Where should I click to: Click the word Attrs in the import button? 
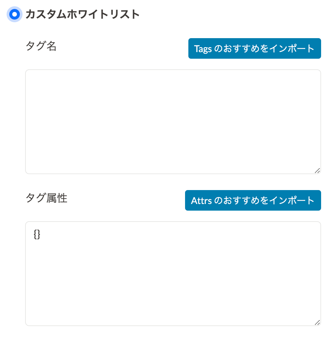201,200
